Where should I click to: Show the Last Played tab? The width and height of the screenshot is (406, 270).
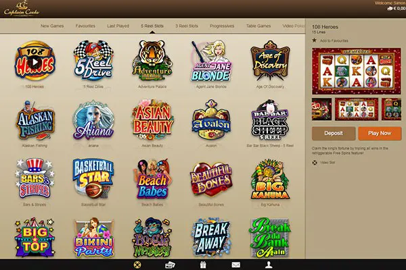[118, 26]
